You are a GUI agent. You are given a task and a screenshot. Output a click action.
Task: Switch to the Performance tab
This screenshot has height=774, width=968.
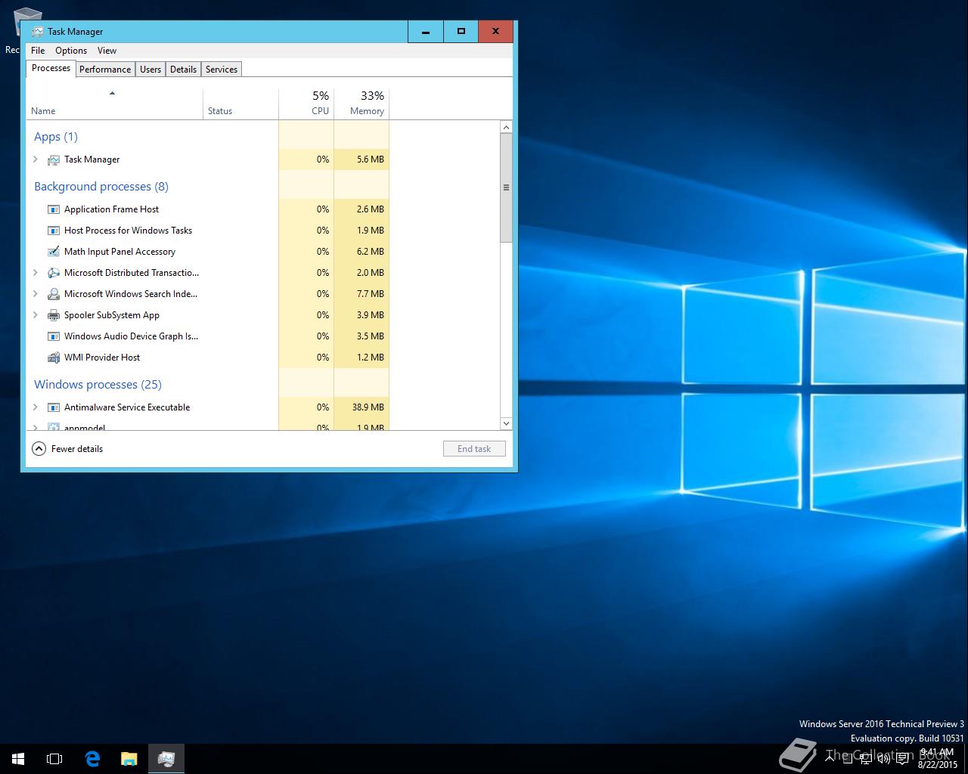(x=105, y=70)
